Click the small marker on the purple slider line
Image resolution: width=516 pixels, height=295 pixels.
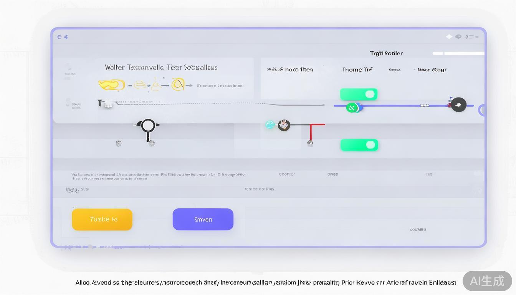pos(424,105)
